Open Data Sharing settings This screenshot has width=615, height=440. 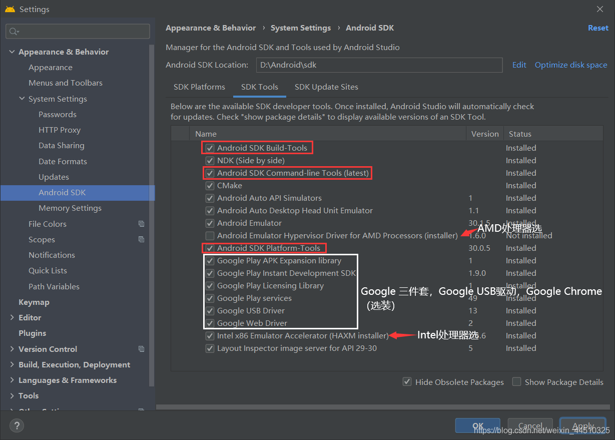(62, 146)
